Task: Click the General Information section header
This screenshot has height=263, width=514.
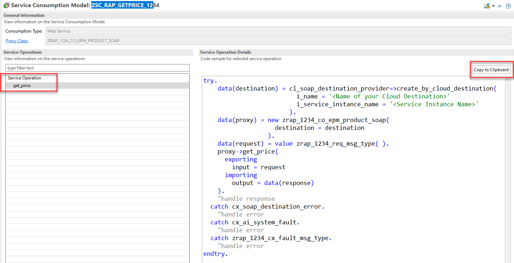Action: pos(24,15)
